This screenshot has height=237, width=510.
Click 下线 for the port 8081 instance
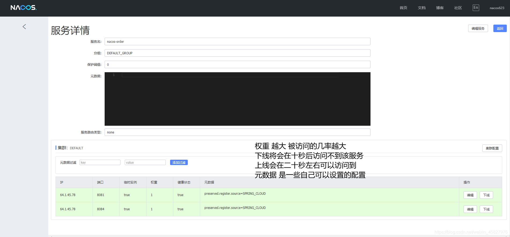point(486,195)
